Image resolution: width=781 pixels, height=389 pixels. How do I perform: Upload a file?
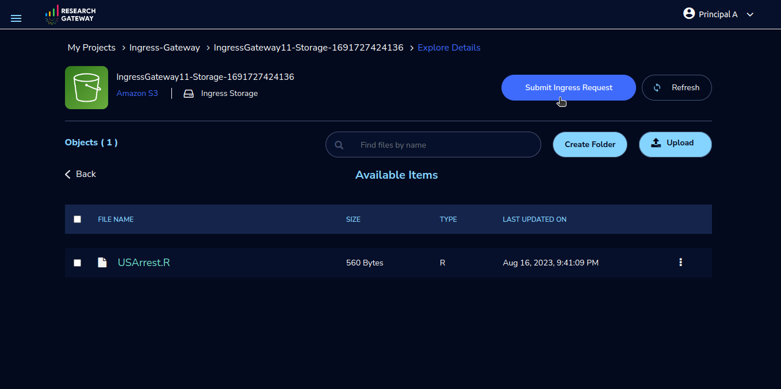(675, 144)
